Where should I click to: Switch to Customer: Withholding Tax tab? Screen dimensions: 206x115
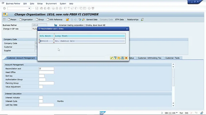[x=150, y=58]
